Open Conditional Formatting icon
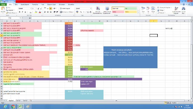Viewport: 193px width, 109px height. tap(98, 9)
